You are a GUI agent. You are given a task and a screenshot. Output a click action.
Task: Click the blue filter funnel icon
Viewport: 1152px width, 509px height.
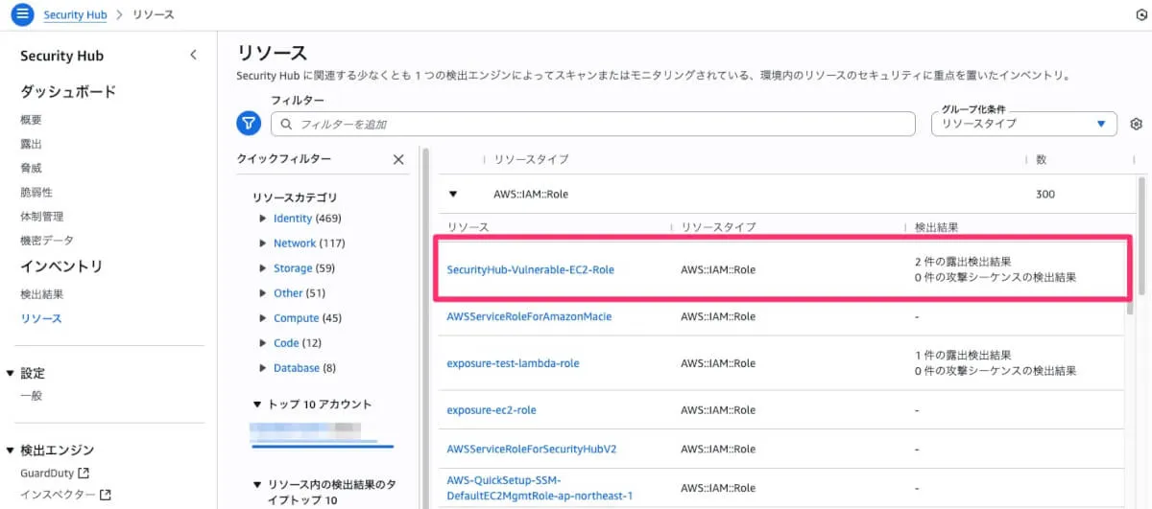point(249,124)
